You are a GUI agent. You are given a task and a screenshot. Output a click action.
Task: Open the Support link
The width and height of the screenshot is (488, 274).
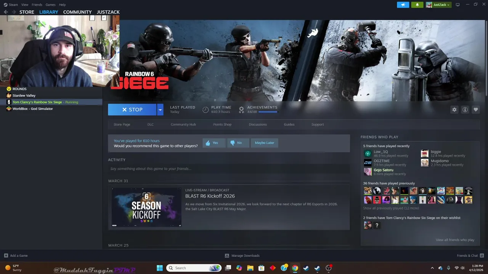318,124
